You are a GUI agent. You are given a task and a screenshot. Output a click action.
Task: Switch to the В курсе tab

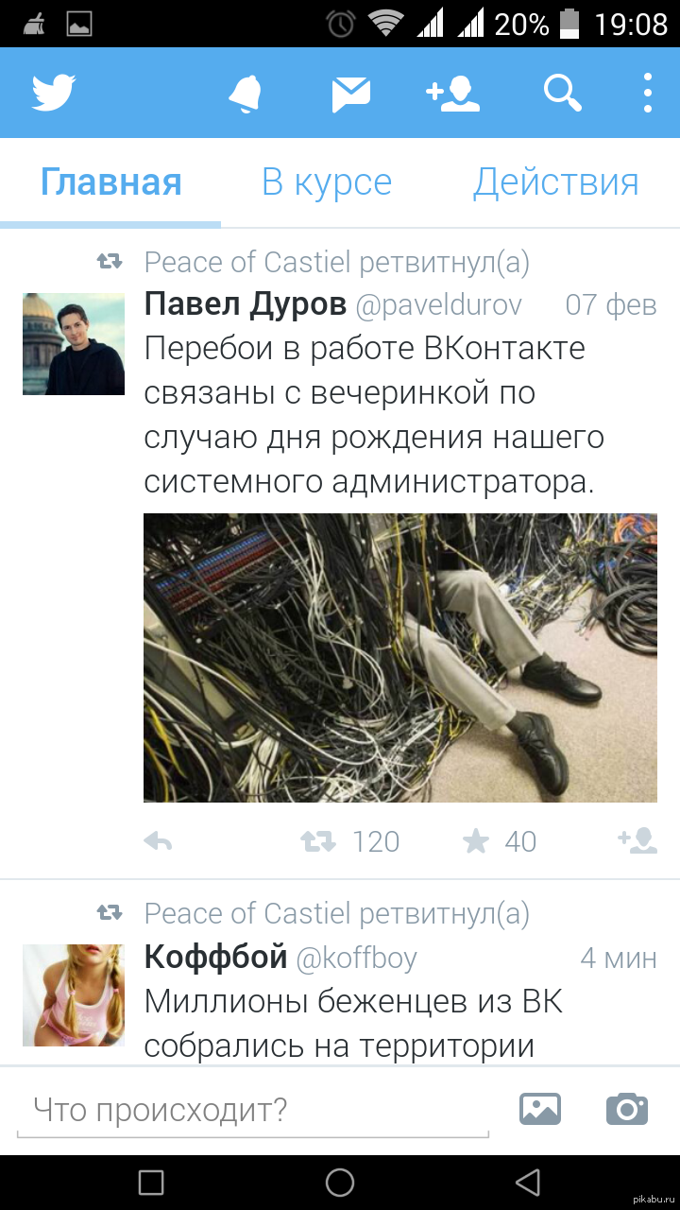tap(327, 182)
